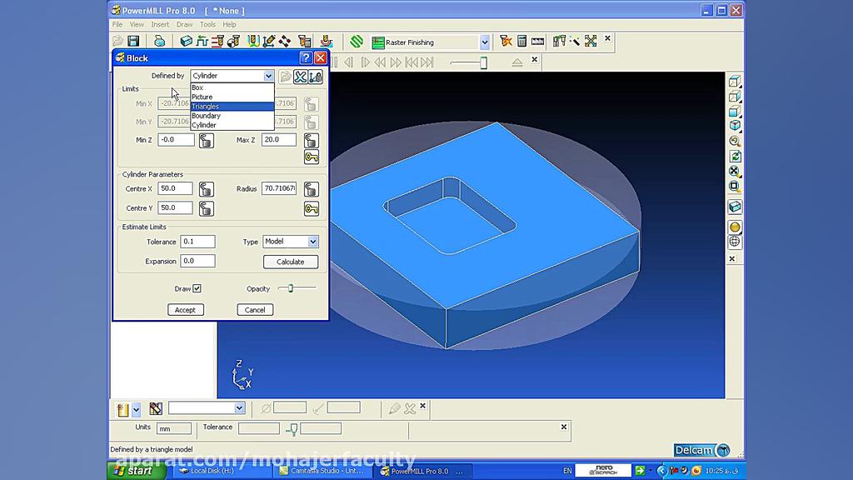Click the wireframe globe icon in right toolbar

point(735,242)
